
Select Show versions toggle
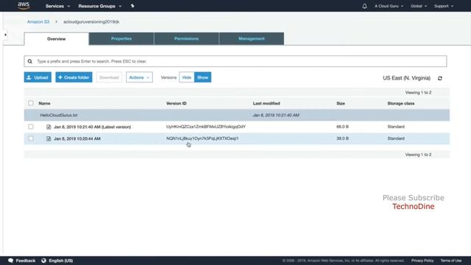tap(203, 77)
